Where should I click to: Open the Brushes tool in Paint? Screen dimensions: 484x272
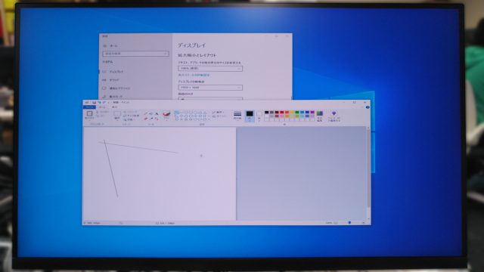click(x=166, y=116)
